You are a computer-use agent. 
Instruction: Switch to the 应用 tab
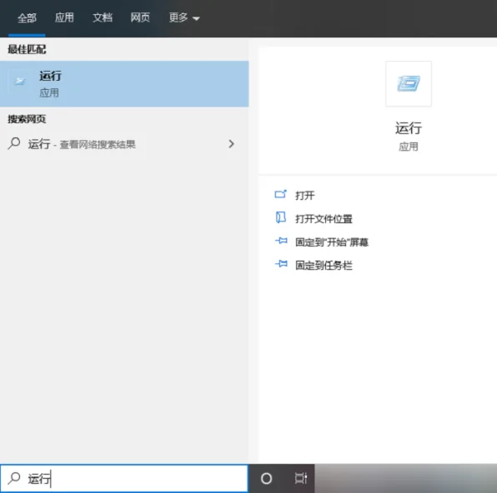coord(64,17)
